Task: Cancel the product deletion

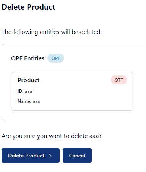Action: (77, 156)
